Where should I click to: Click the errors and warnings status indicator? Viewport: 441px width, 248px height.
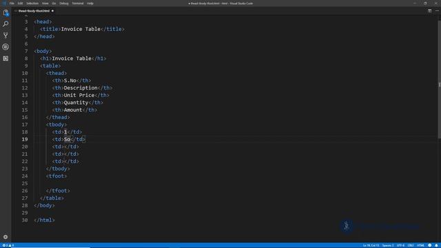pyautogui.click(x=8, y=245)
